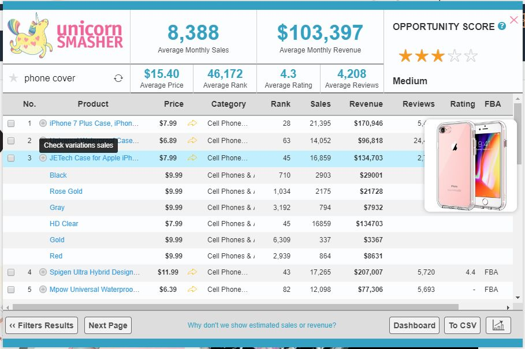This screenshot has width=525, height=349.
Task: Favorite the phone cover search star
Action: click(13, 78)
